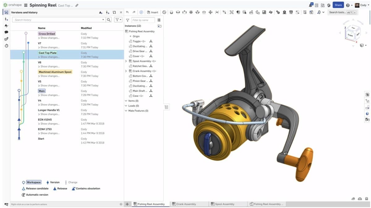
Task: Click the list view icon beside Filter by name
Action: 159,20
